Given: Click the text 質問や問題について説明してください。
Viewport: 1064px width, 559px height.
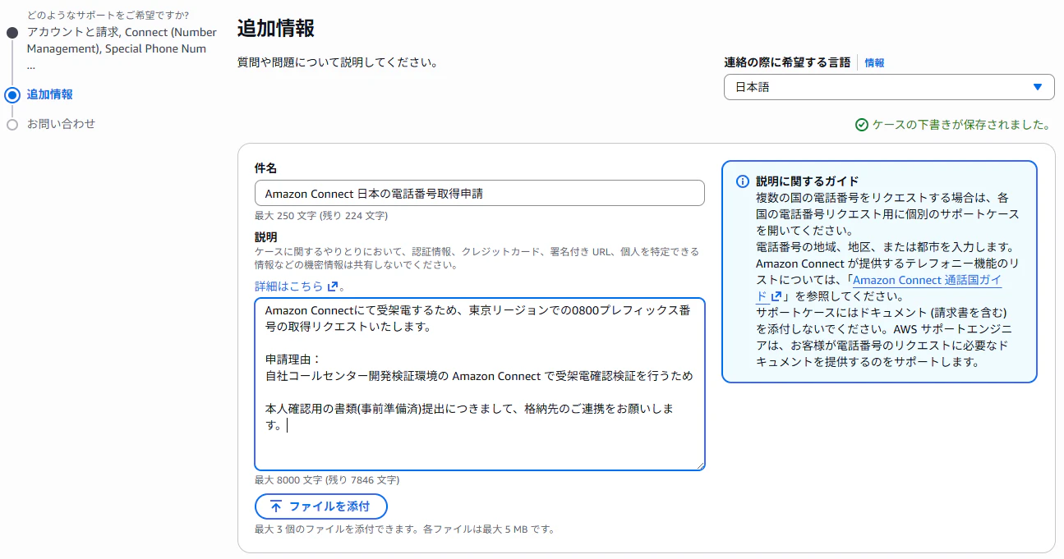Looking at the screenshot, I should coord(338,62).
